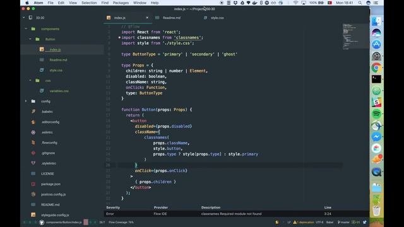Image resolution: width=404 pixels, height=227 pixels.
Task: Click the deprecation warning in status bar
Action: tap(304, 223)
